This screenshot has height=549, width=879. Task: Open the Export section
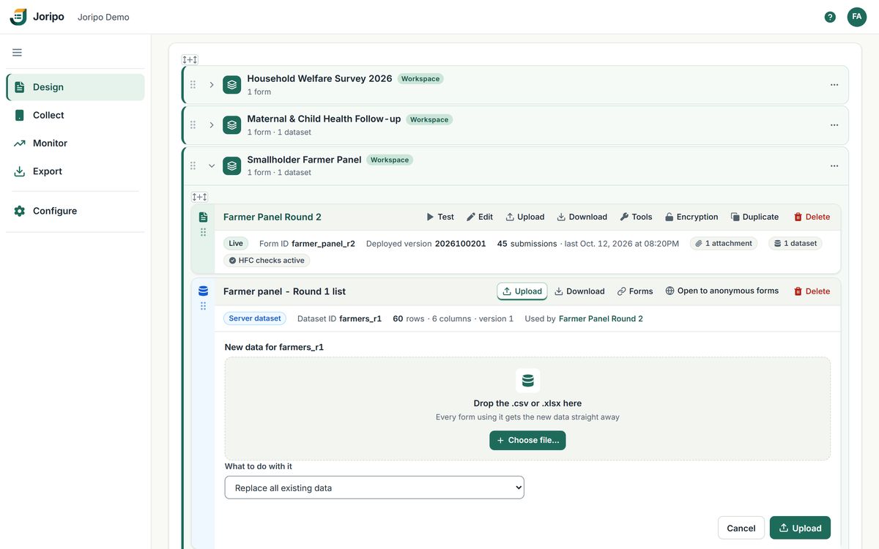[x=75, y=171]
